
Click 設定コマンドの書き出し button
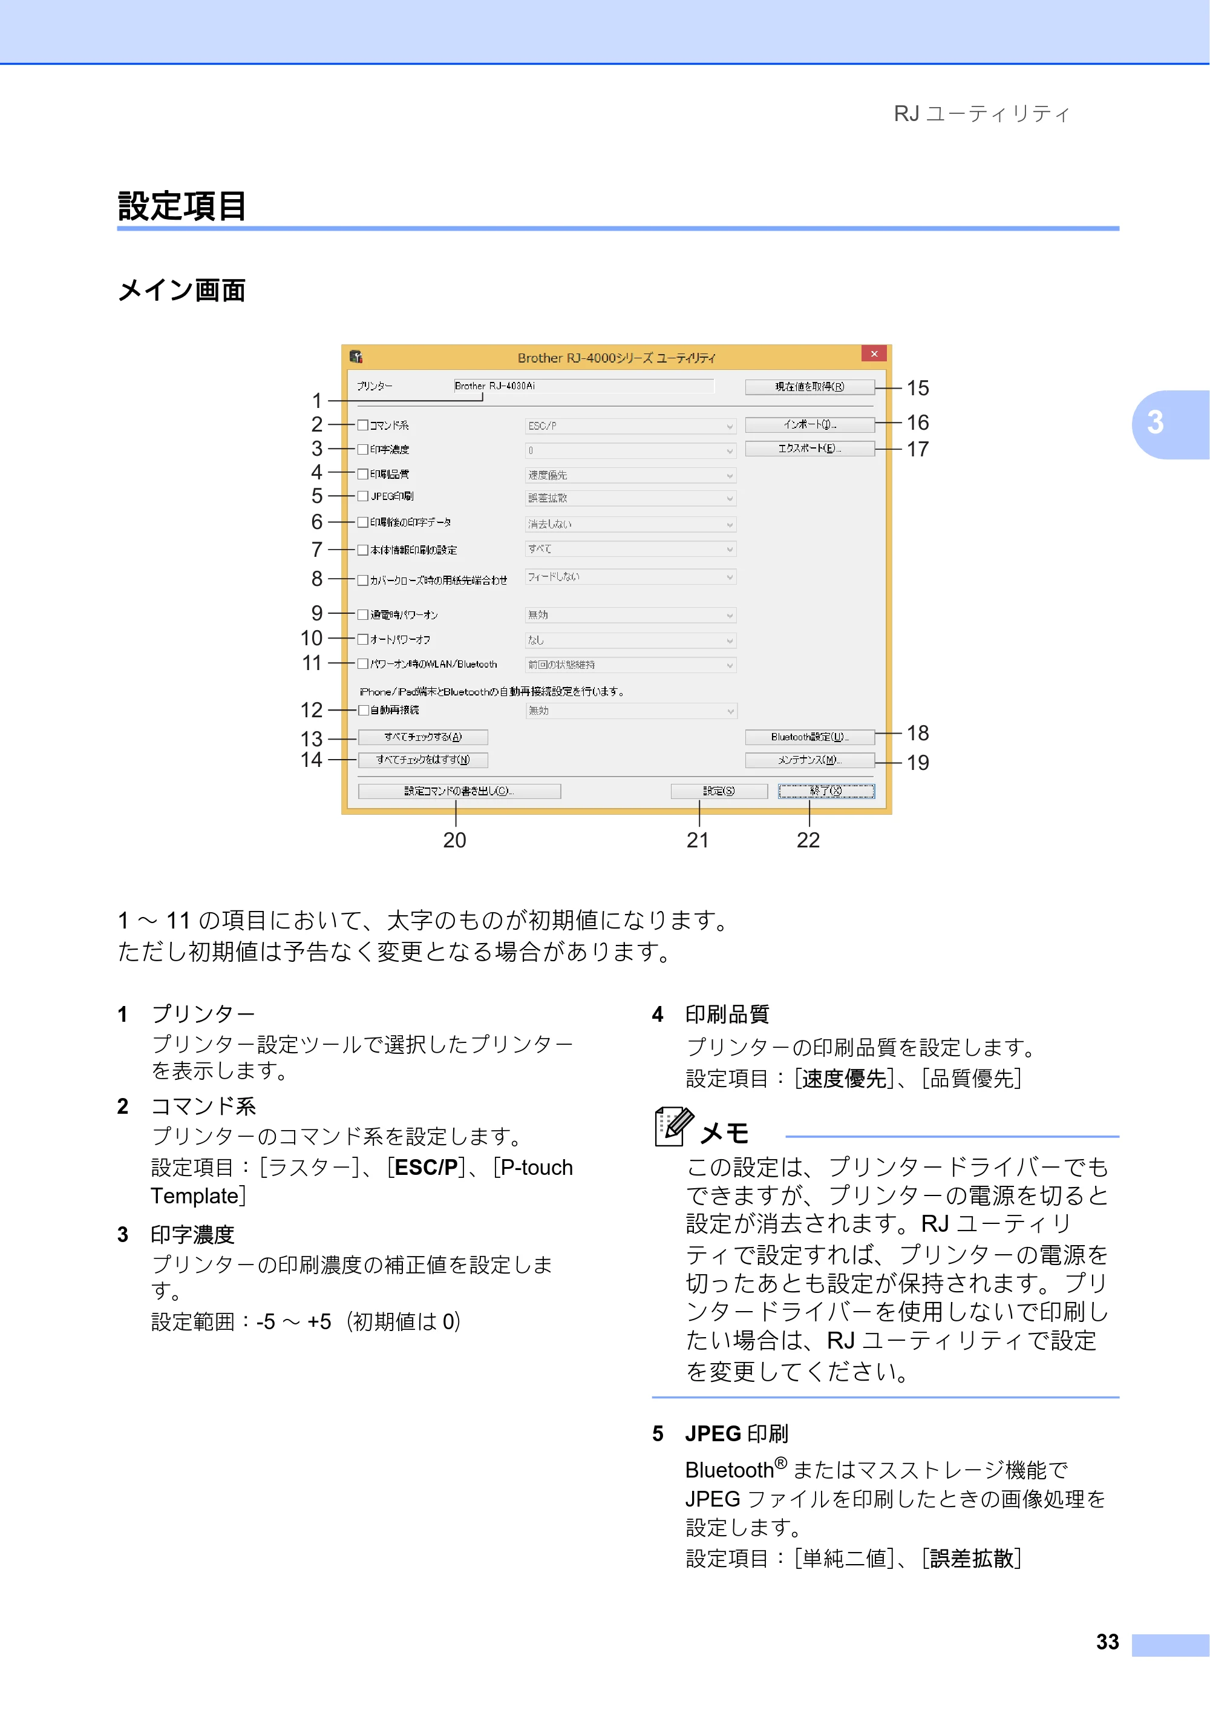459,791
